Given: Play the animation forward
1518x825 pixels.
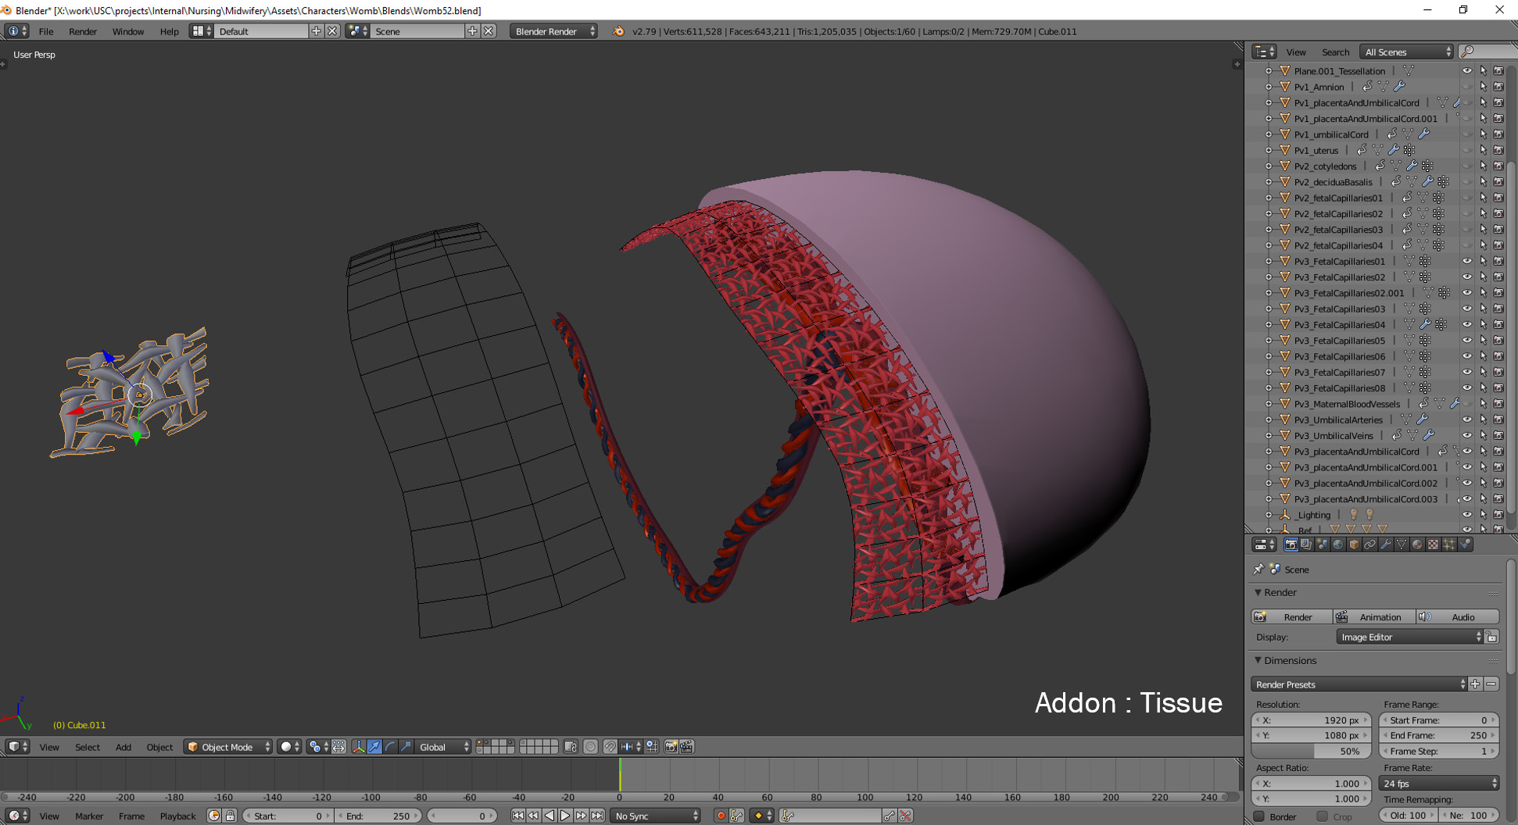Looking at the screenshot, I should coord(565,816).
